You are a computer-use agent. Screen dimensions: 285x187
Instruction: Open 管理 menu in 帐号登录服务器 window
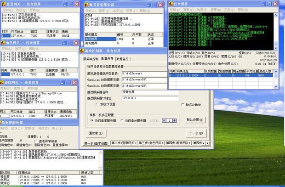[131, 11]
